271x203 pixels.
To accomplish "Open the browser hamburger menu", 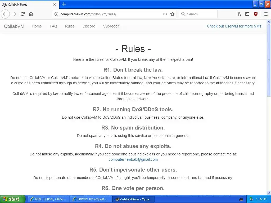I will point(266,14).
